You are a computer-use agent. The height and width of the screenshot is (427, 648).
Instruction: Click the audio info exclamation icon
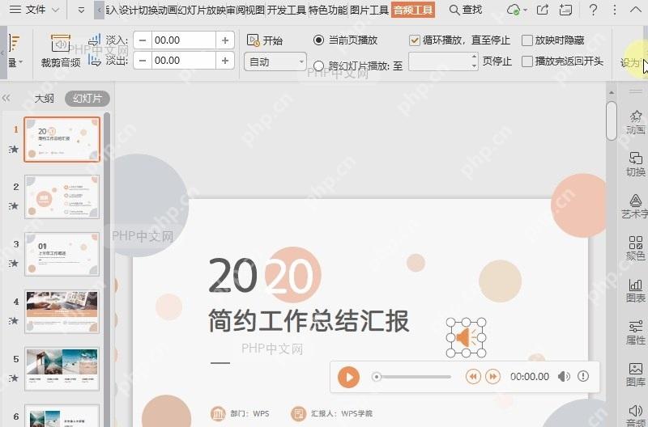583,376
